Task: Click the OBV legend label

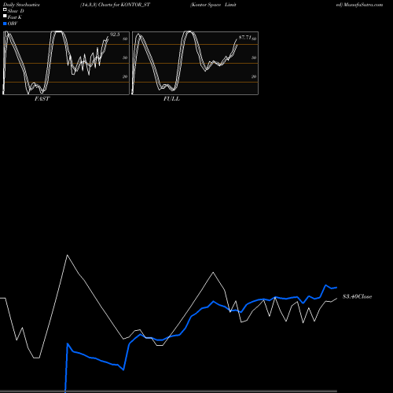Action: (x=13, y=24)
